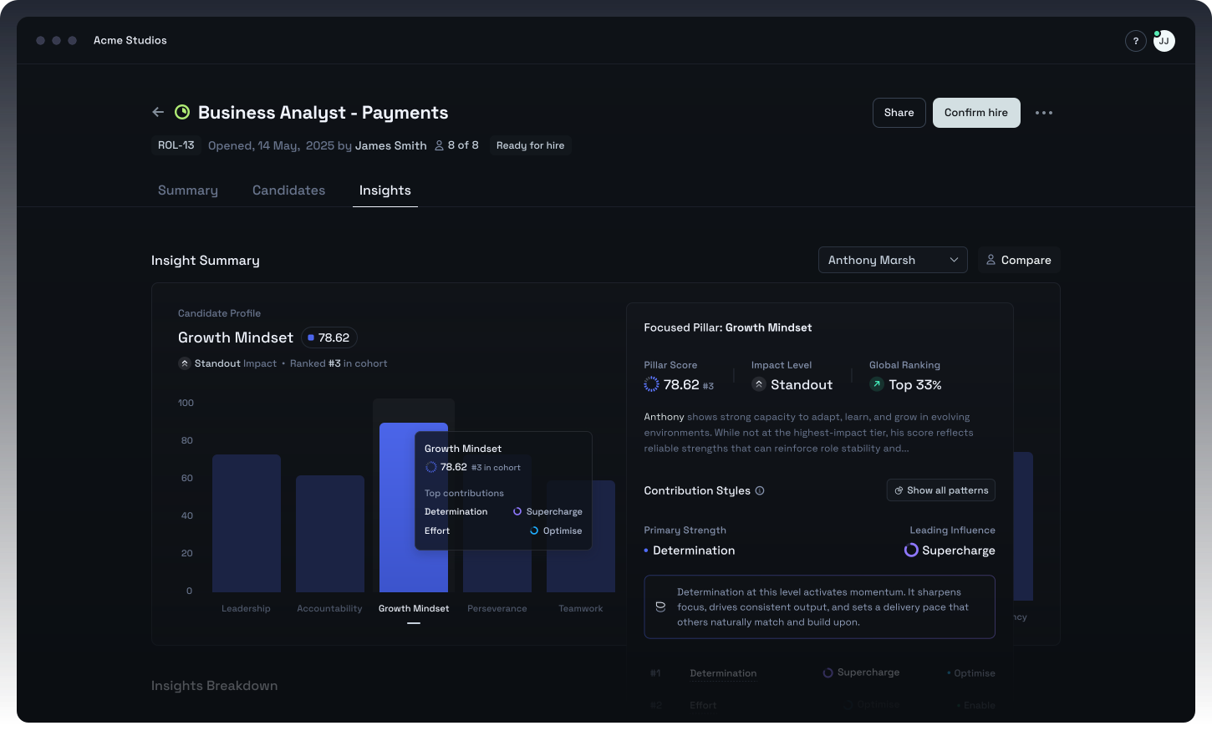The width and height of the screenshot is (1212, 746).
Task: Click the JJ avatar in the top bar
Action: click(1164, 40)
